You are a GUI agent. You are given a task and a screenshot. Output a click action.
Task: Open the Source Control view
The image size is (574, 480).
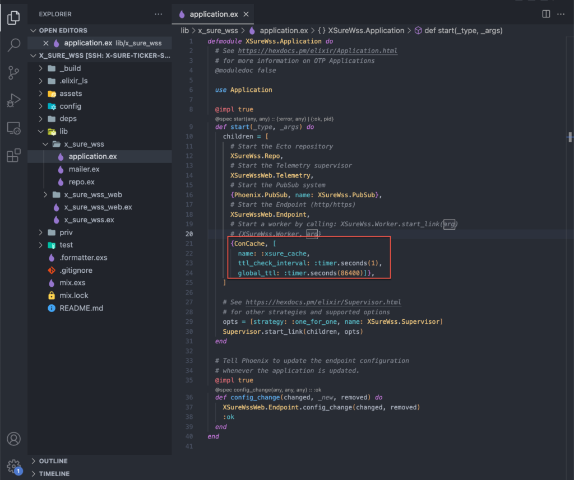click(x=13, y=73)
